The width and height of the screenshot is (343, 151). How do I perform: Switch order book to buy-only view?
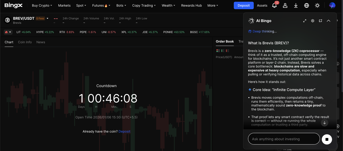223,51
